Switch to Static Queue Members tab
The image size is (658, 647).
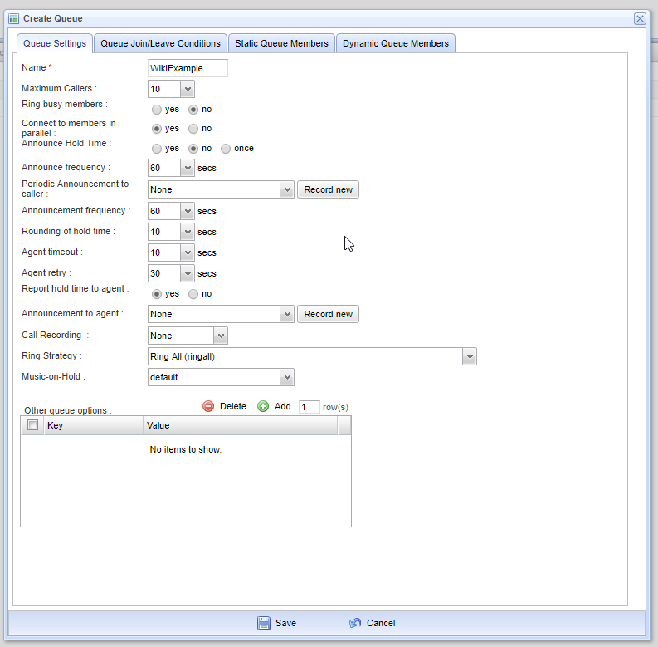pyautogui.click(x=281, y=43)
